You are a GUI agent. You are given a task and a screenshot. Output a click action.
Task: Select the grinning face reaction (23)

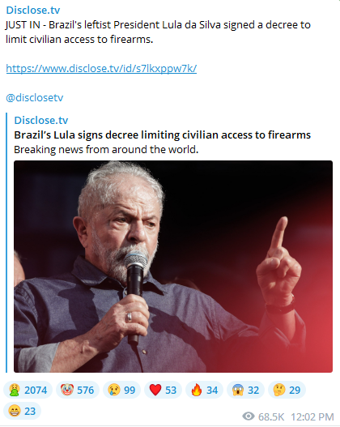click(23, 411)
